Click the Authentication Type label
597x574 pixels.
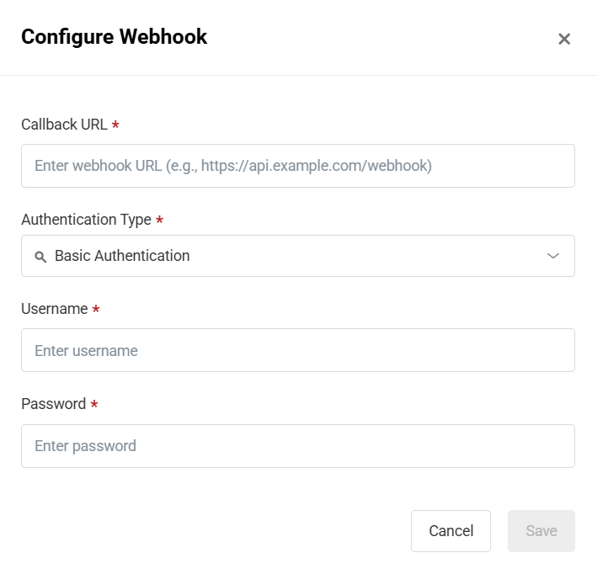86,220
